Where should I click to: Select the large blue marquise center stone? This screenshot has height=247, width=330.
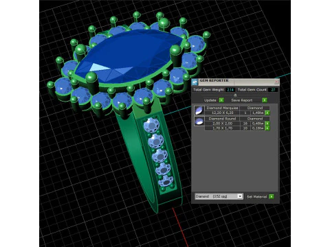click(129, 56)
